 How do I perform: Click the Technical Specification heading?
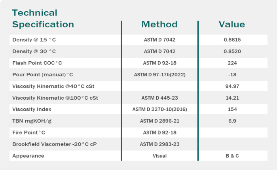(x=43, y=19)
